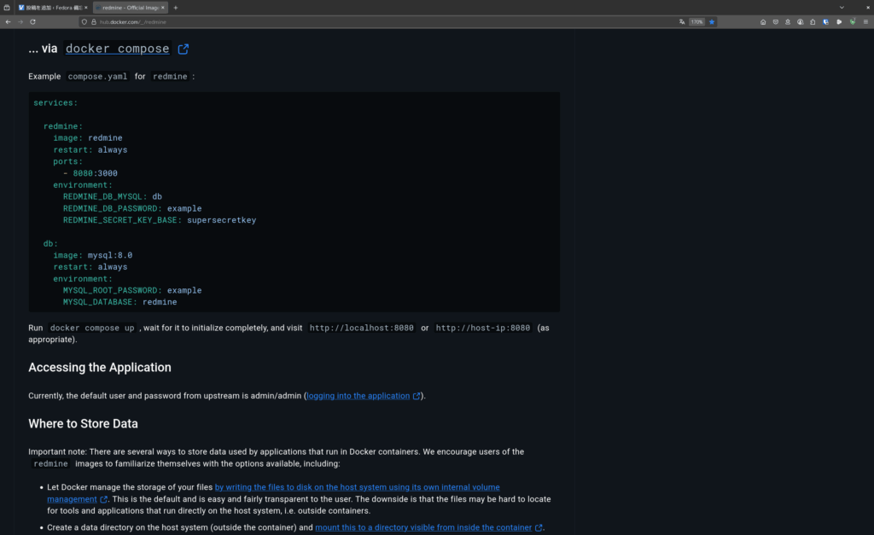Click the 8080:3000 port mapping line
The height and width of the screenshot is (535, 874).
(x=90, y=173)
